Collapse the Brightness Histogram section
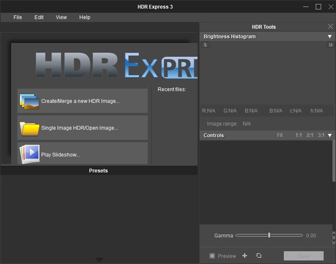The width and height of the screenshot is (336, 264). [x=330, y=36]
